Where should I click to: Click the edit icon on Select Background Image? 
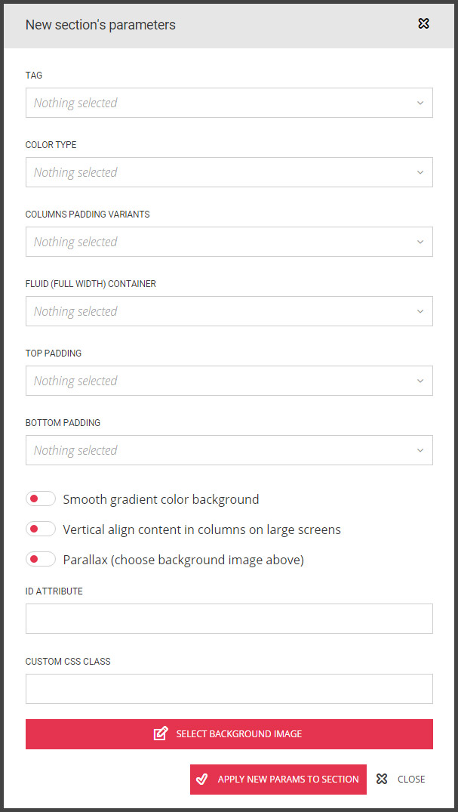[161, 733]
